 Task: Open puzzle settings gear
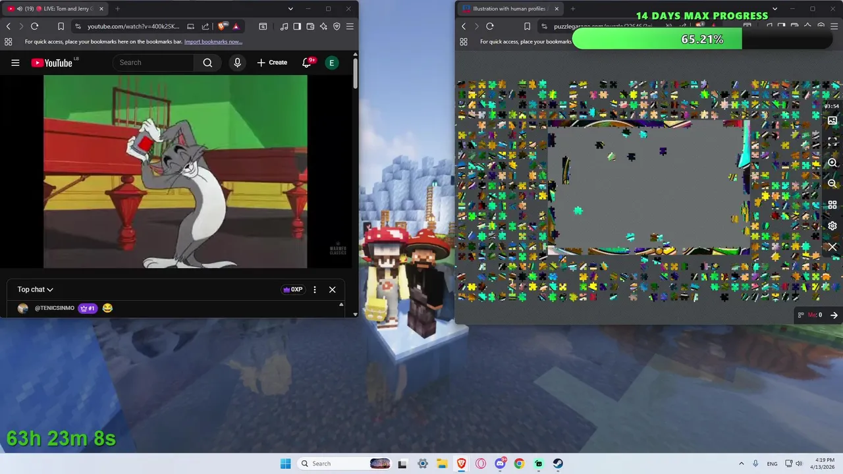pos(832,226)
